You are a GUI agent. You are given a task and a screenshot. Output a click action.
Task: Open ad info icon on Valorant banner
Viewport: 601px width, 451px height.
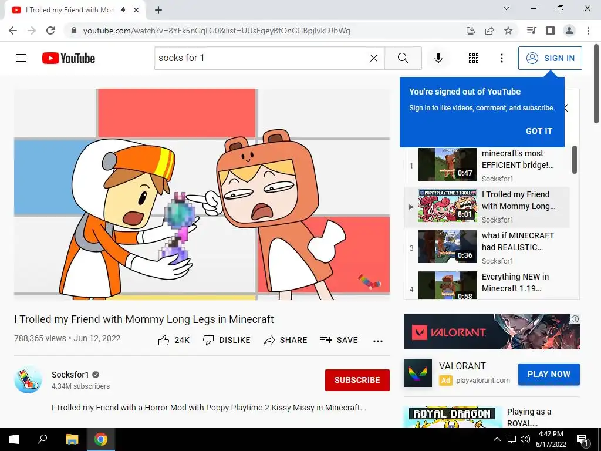pyautogui.click(x=575, y=319)
